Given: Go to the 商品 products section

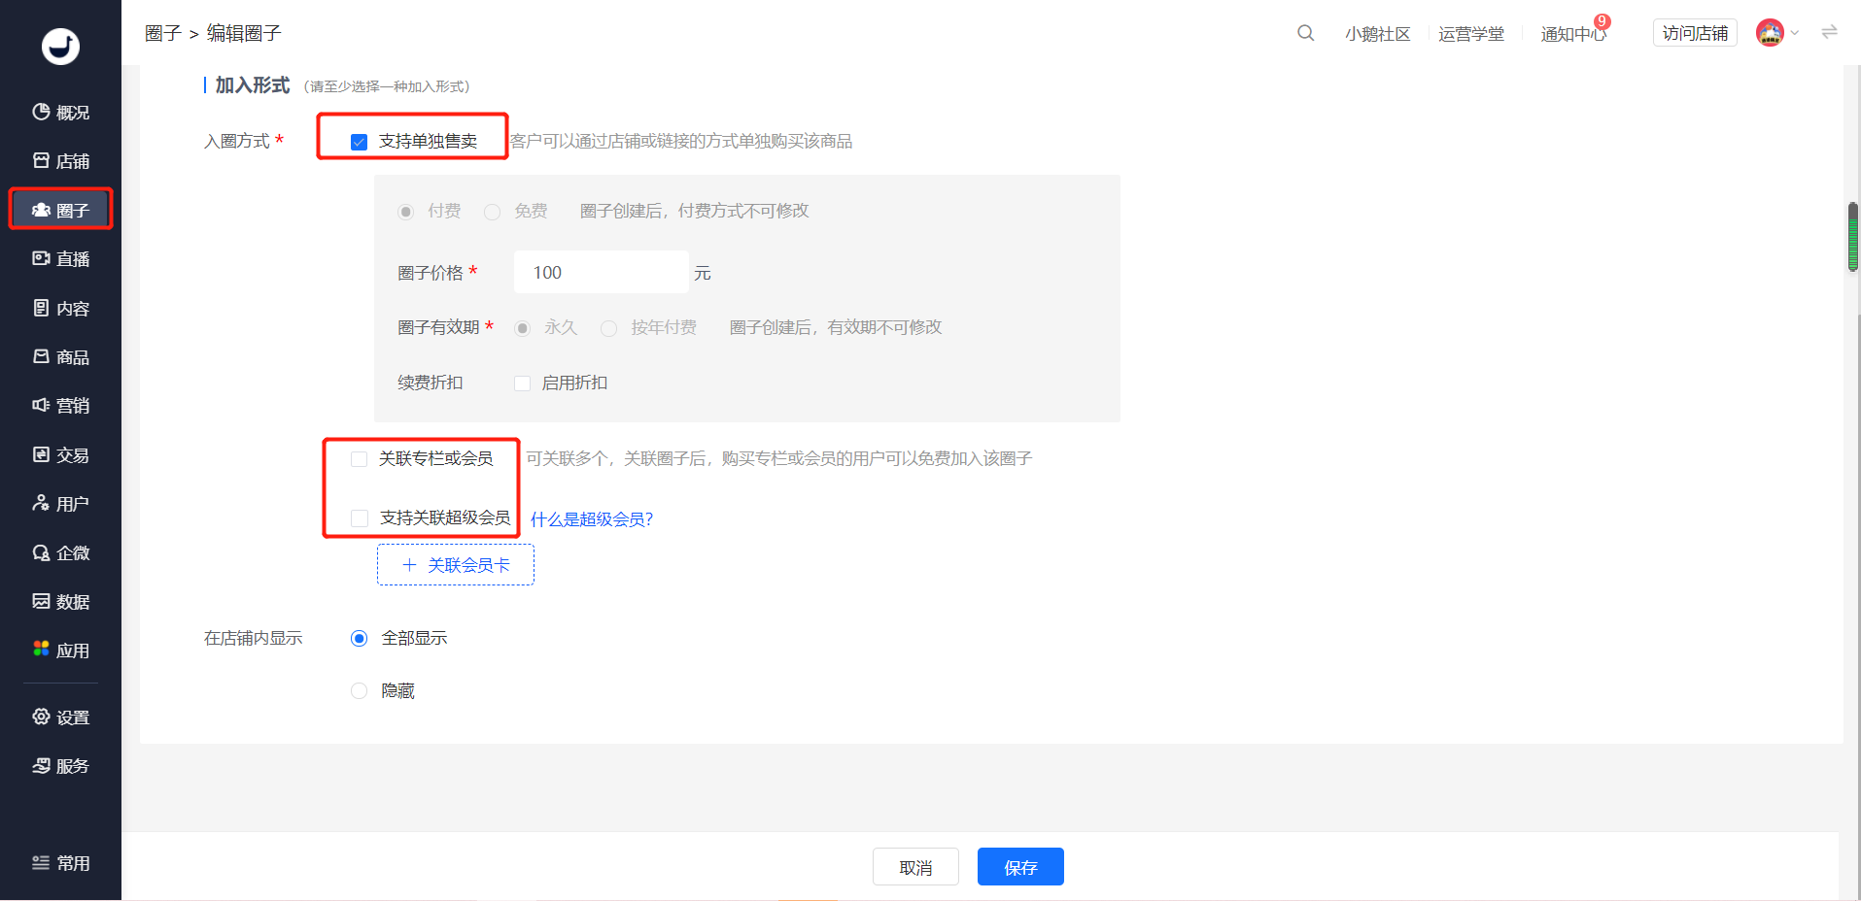Looking at the screenshot, I should [60, 357].
